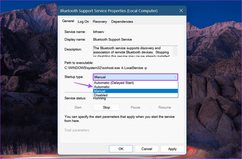The height and width of the screenshot is (159, 242).
Task: Select Disabled in the startup type list
Action: pyautogui.click(x=101, y=95)
